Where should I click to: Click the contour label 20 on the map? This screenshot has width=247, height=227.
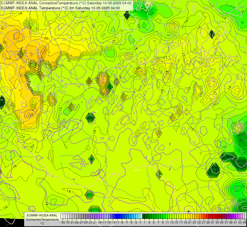[46, 38]
